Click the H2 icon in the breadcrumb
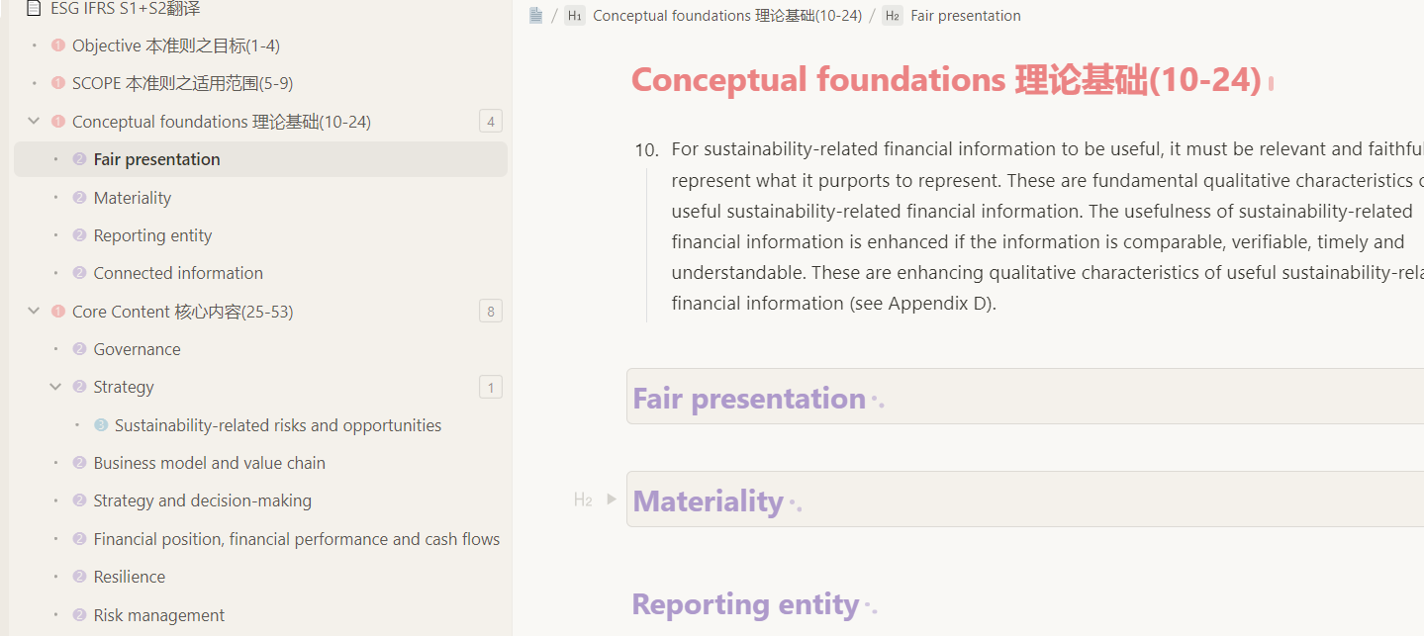 (892, 16)
